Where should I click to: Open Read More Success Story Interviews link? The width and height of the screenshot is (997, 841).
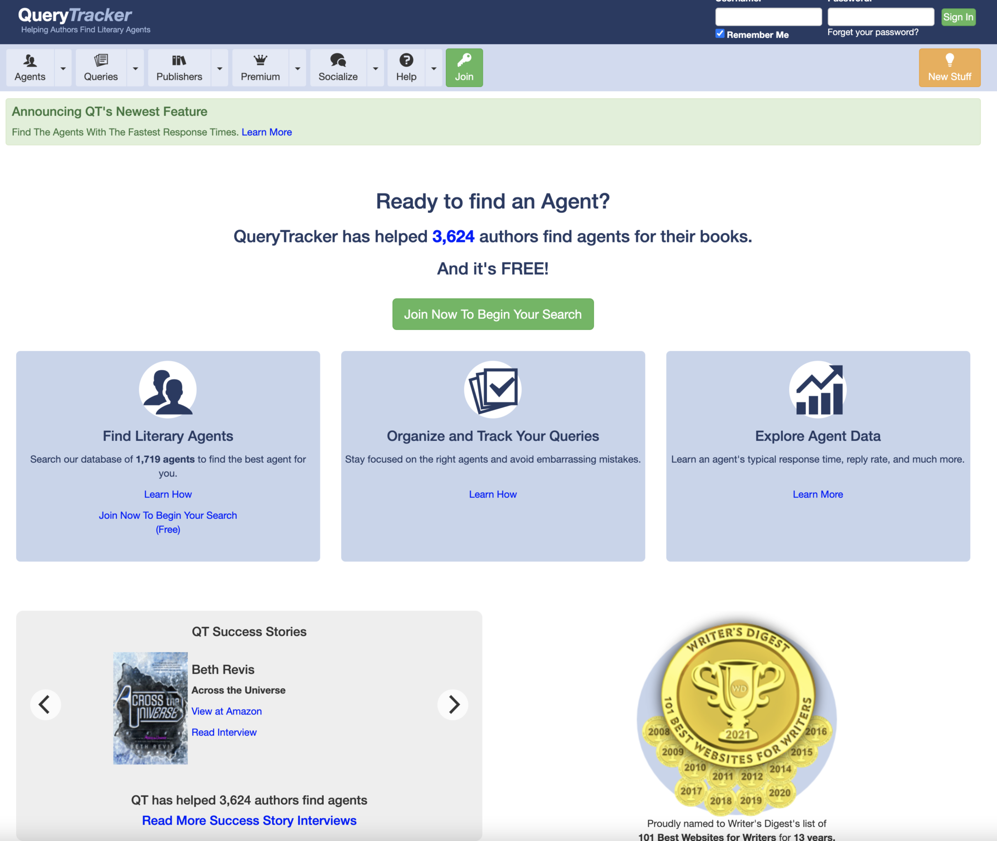click(x=249, y=821)
